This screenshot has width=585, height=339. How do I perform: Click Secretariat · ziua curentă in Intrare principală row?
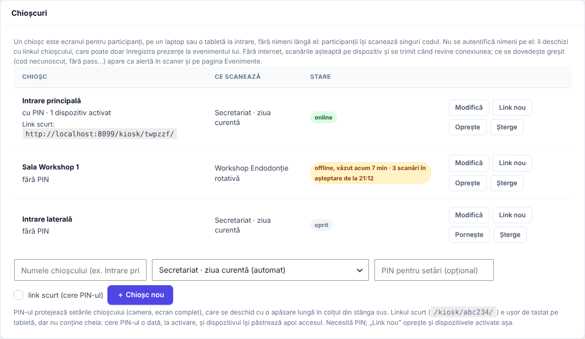click(x=243, y=117)
